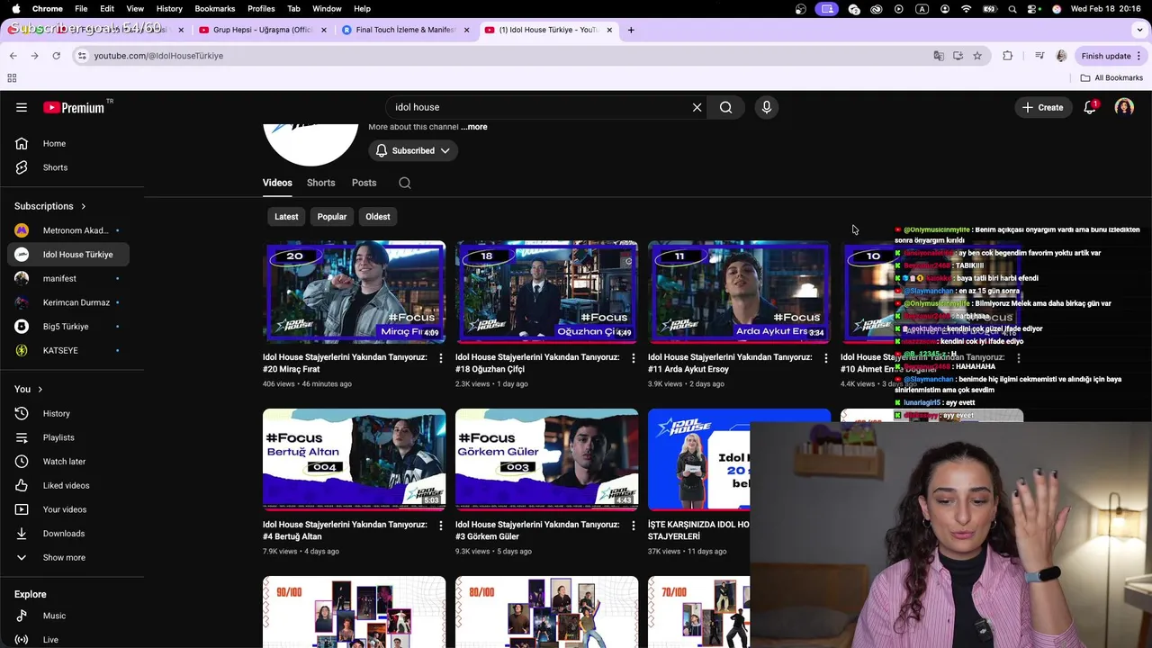The image size is (1152, 648).
Task: Switch to the Videos tab
Action: 277,183
